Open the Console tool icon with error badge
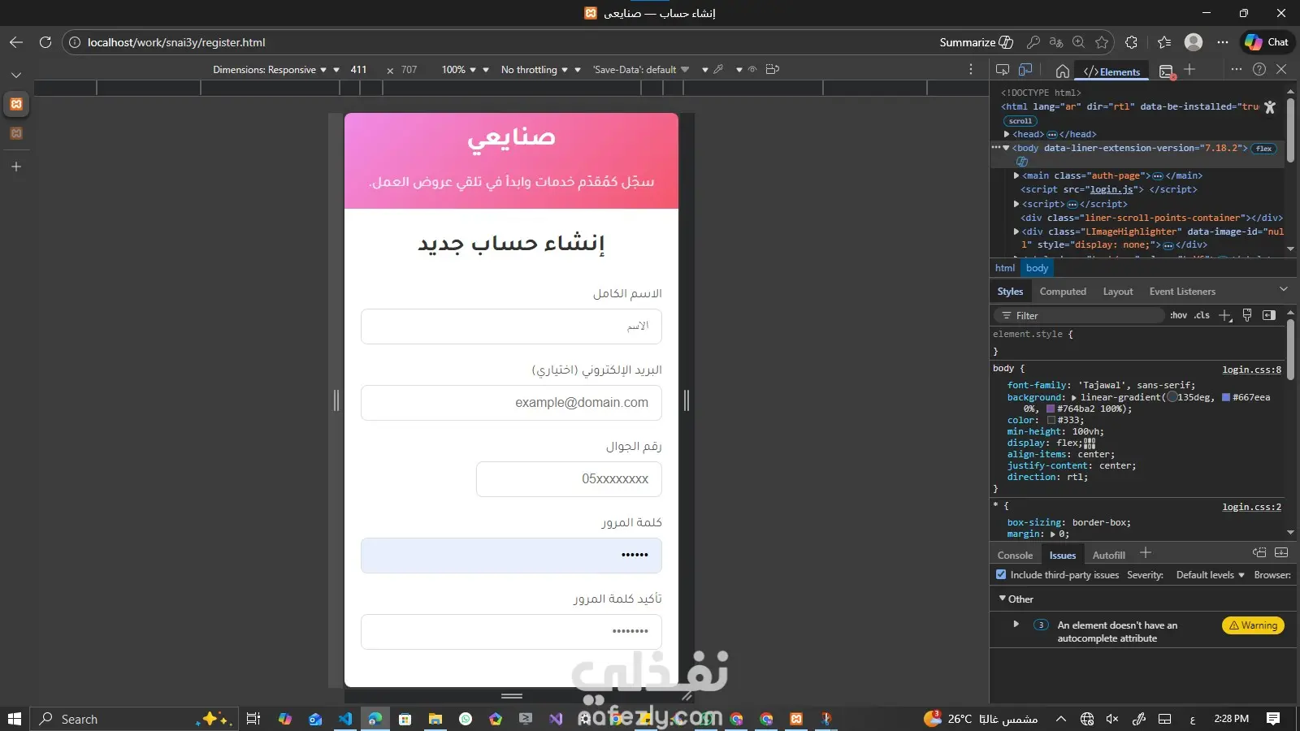 click(x=1167, y=71)
